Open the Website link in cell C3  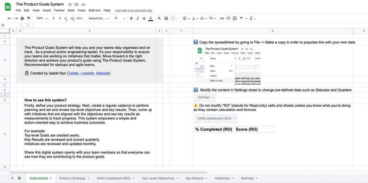[x=103, y=73]
